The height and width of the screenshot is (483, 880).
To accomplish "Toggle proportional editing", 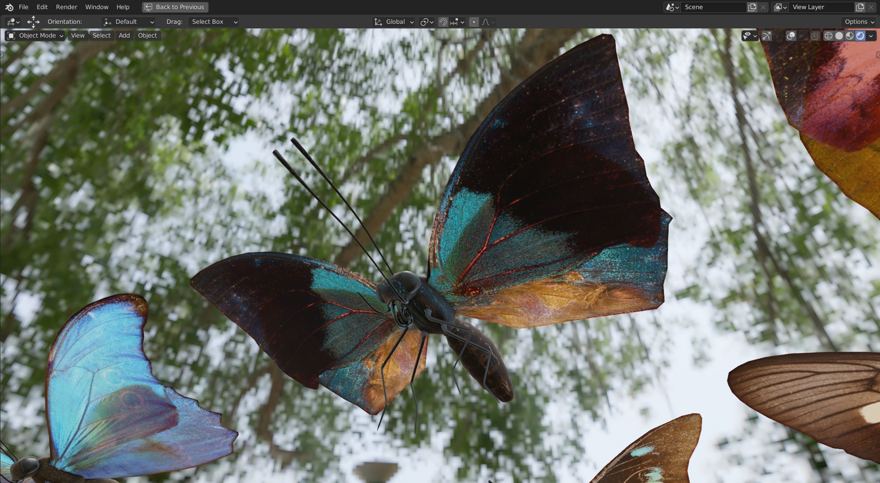I will click(x=474, y=22).
